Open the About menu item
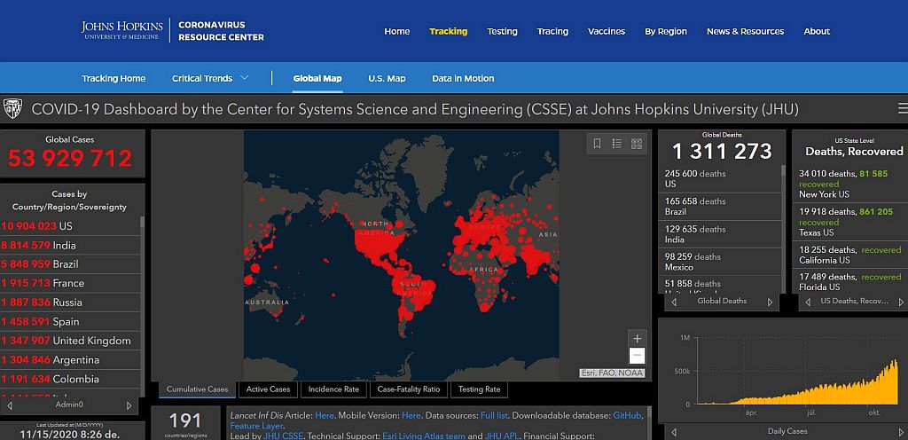This screenshot has width=908, height=440. 817,31
